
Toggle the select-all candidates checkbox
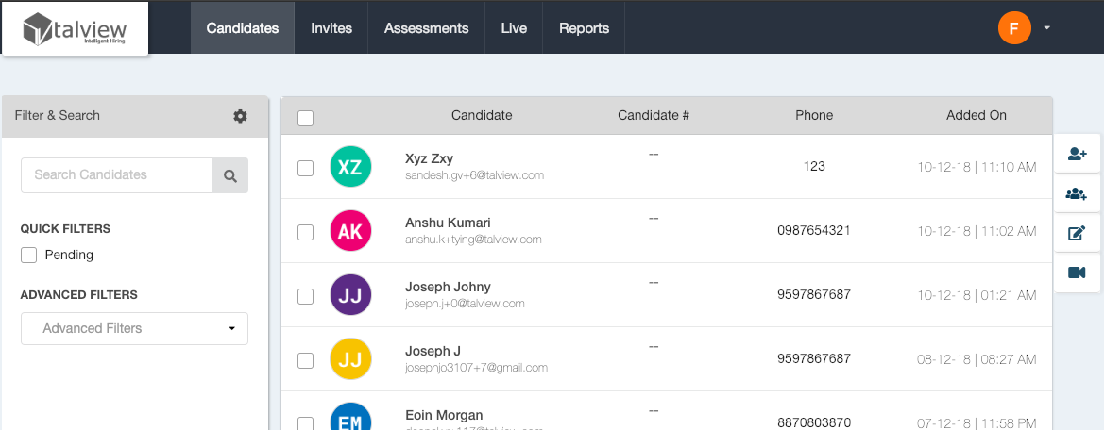[306, 118]
